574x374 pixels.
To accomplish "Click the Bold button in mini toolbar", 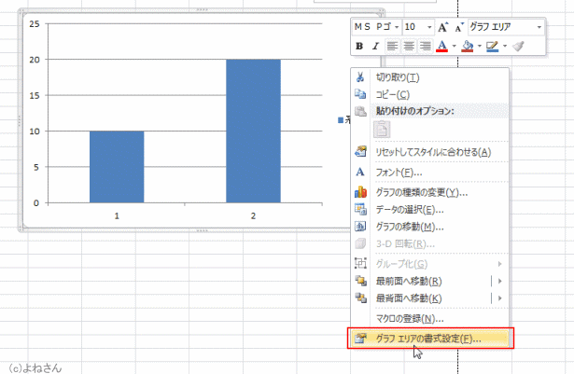I will tap(359, 46).
